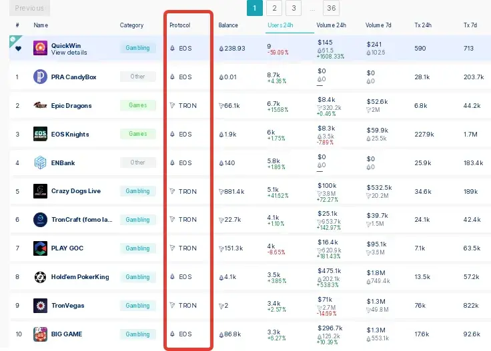Screen dimensions: 491x351
Task: Select the Hold'em PokerKing chip icon
Action: (x=40, y=277)
